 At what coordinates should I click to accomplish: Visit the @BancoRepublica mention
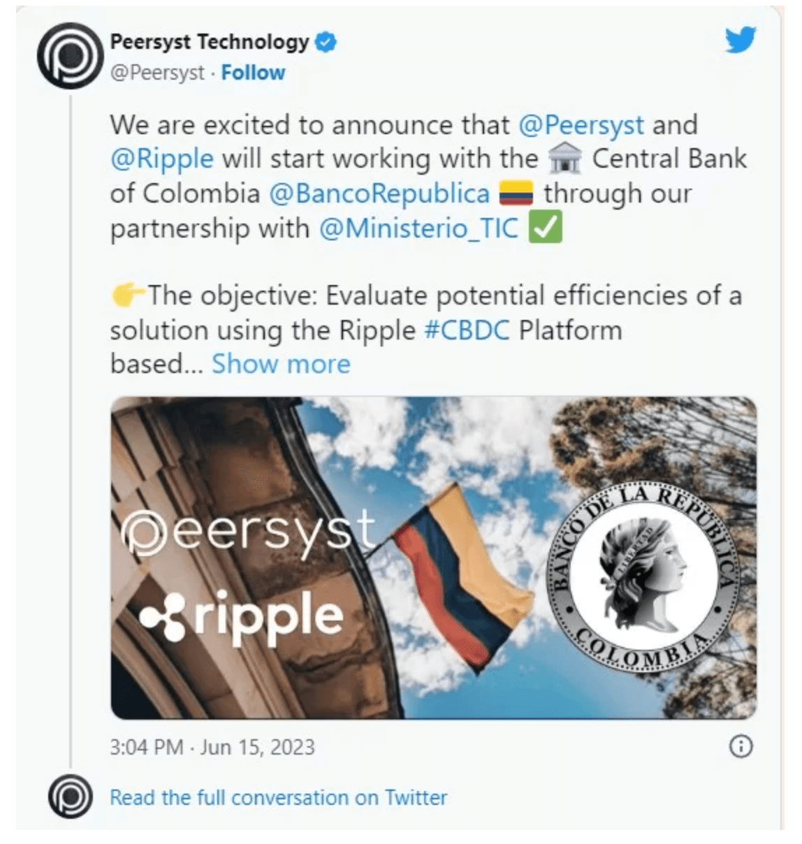tap(379, 194)
